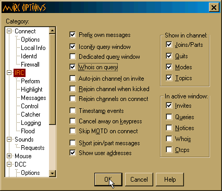Enable Dedicated query window
Screen dimensions: 222x191
coord(72,57)
